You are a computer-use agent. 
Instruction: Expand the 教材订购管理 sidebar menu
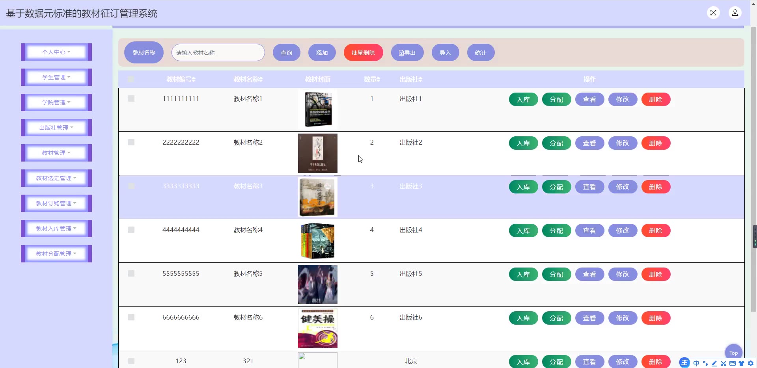56,203
